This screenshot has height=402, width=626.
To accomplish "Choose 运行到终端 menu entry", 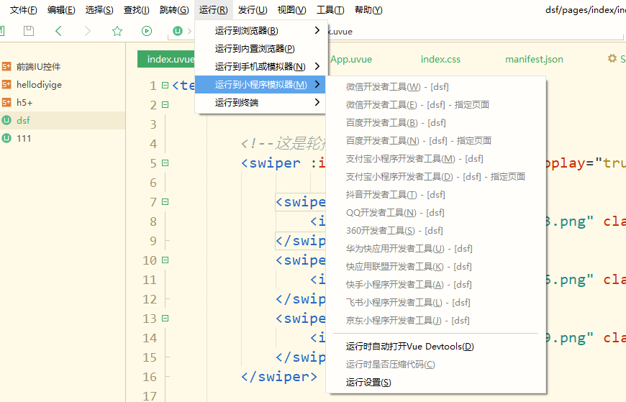I will click(x=261, y=102).
